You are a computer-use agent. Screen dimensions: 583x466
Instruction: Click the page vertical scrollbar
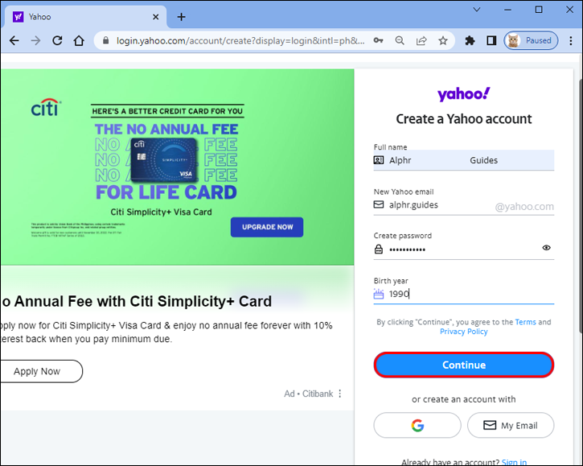581,204
